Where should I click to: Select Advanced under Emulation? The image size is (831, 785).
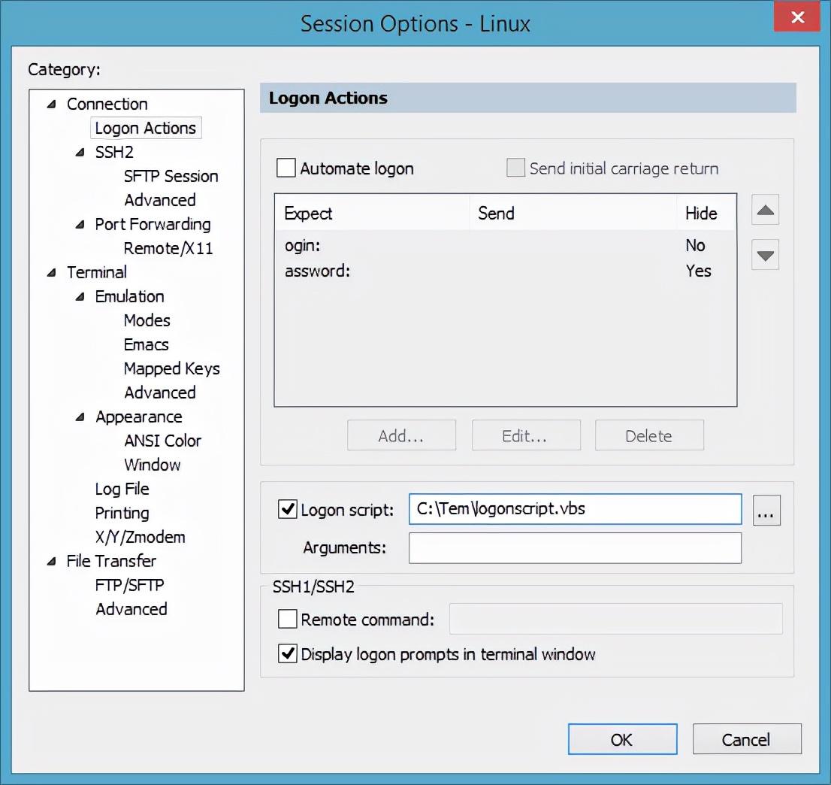[x=160, y=392]
